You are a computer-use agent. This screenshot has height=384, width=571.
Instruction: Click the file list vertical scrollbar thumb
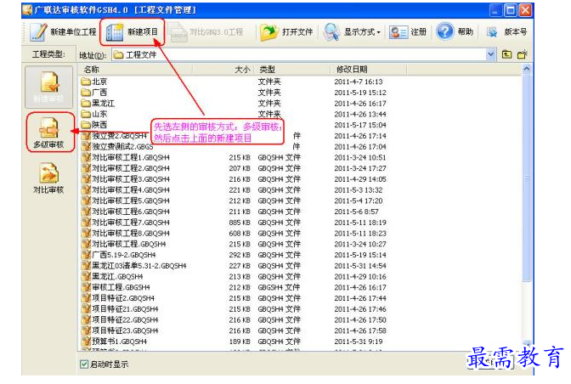pyautogui.click(x=527, y=178)
